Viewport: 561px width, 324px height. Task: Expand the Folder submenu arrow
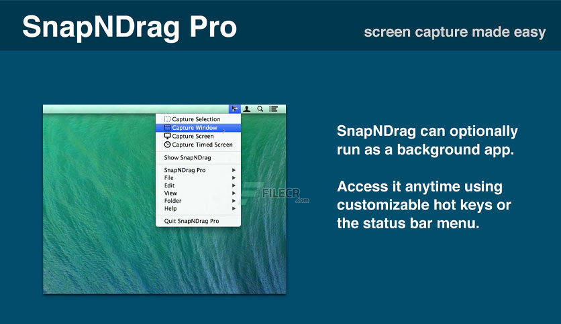(x=234, y=201)
